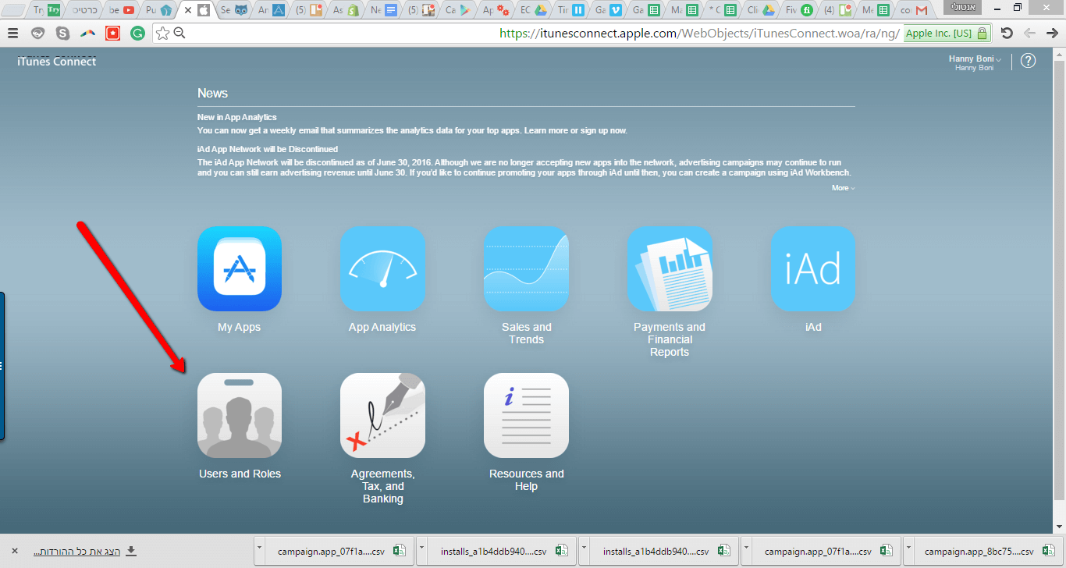Go back using the left arrow
1066x568 pixels.
[1029, 34]
